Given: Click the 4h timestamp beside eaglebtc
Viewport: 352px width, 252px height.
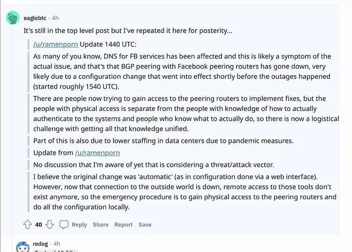Looking at the screenshot, I should click(55, 18).
